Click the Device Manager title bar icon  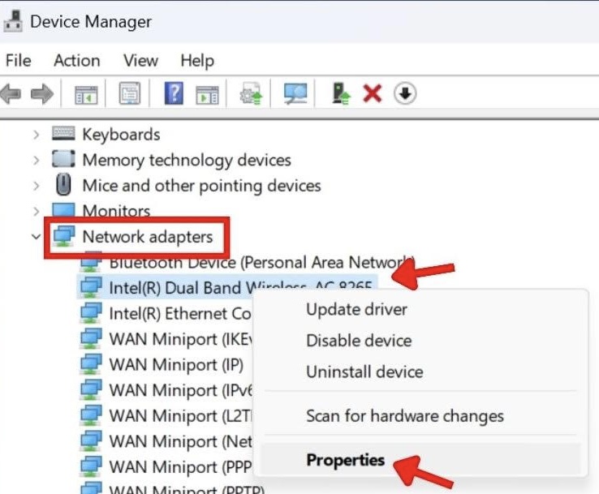[13, 21]
